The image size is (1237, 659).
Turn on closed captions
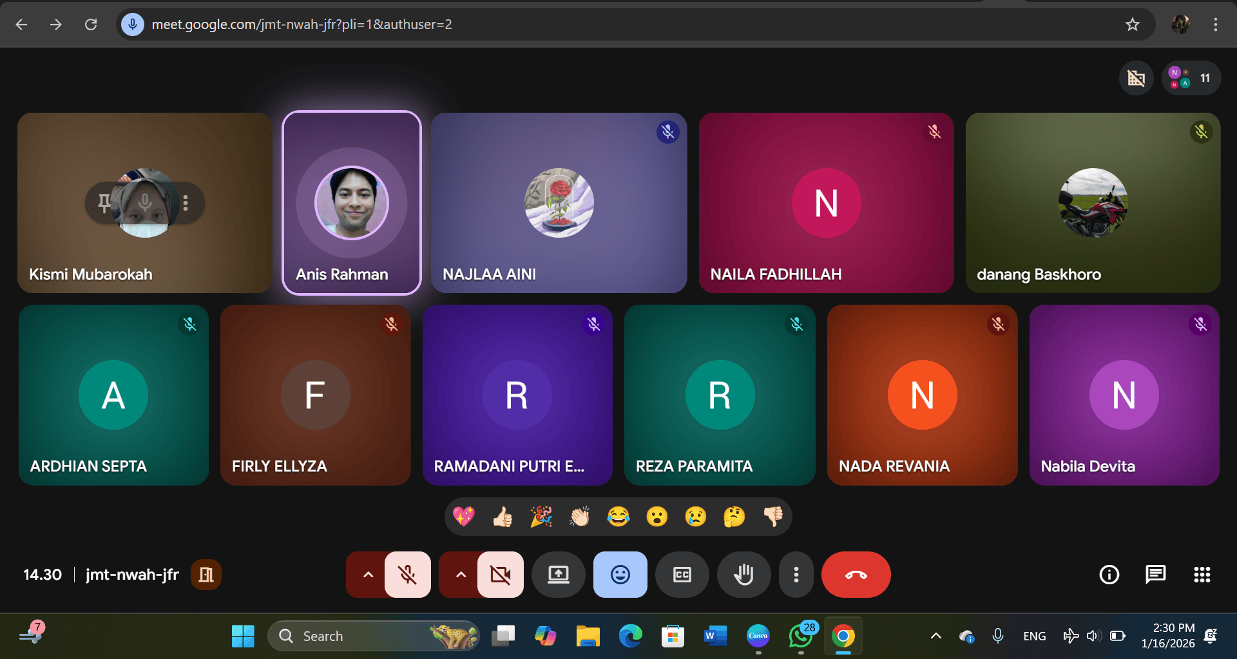tap(682, 575)
